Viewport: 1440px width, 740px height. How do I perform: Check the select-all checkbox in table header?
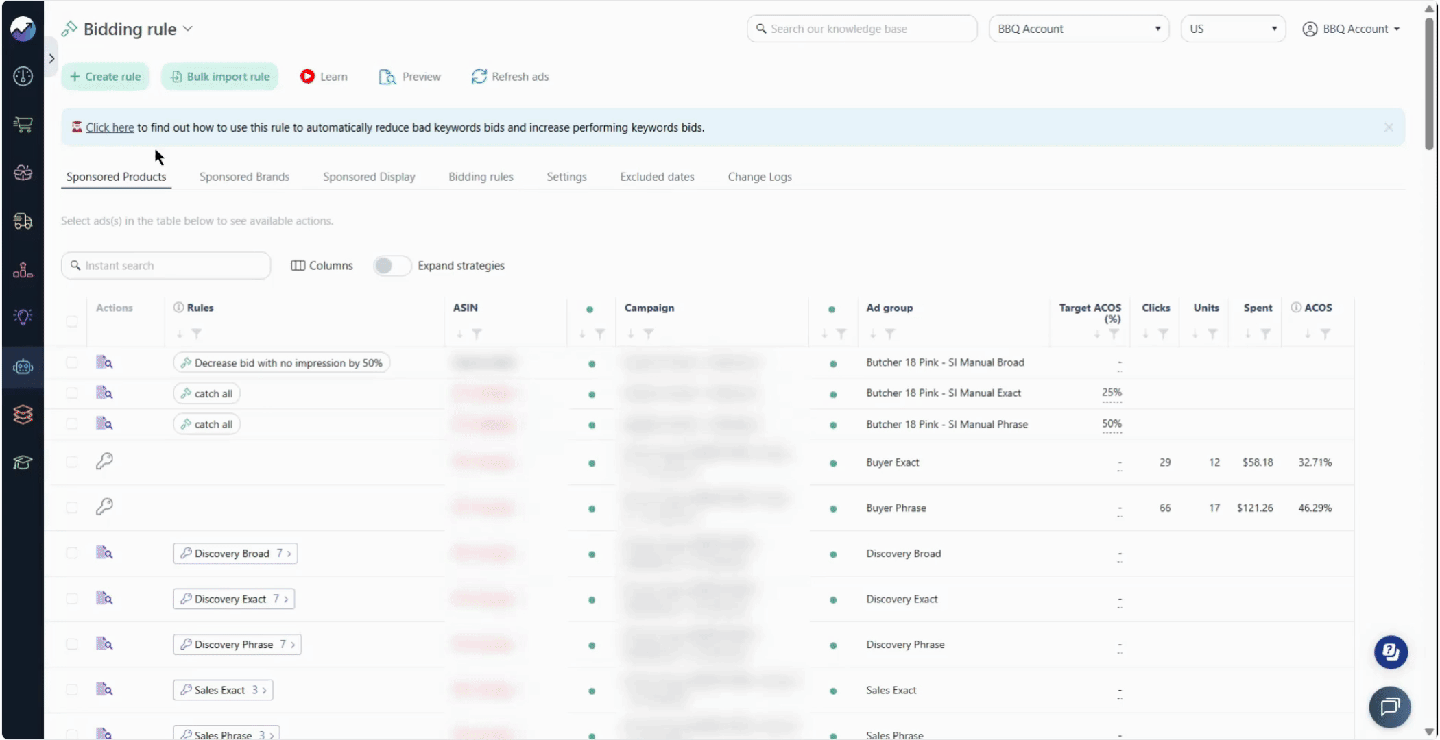tap(72, 321)
